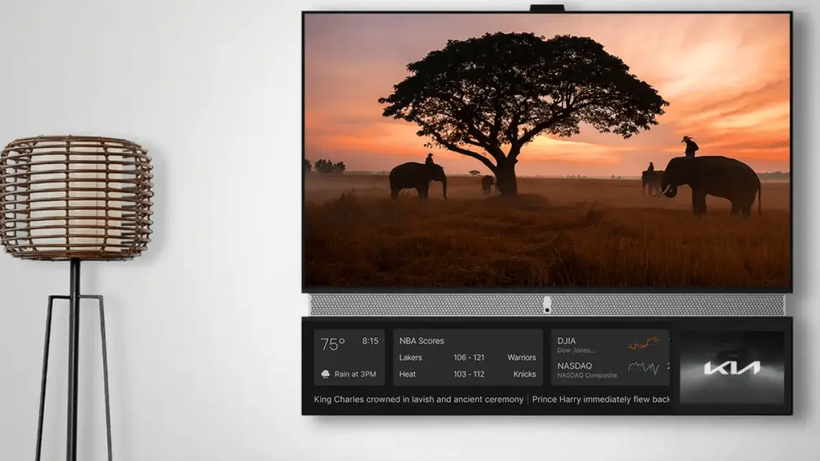Click the DJIA orange stock chart

(x=643, y=344)
